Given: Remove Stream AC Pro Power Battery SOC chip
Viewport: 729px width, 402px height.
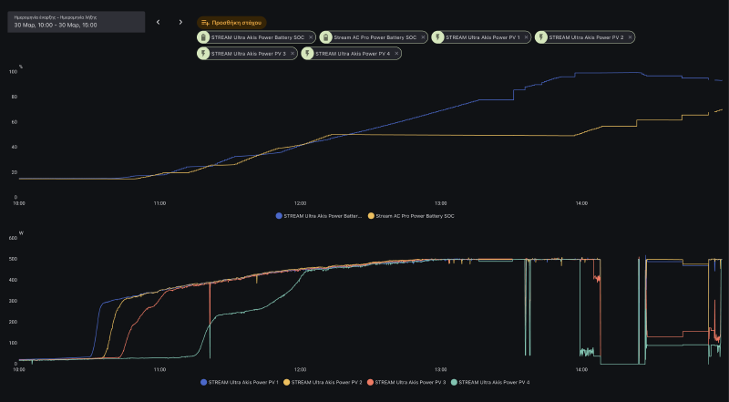Looking at the screenshot, I should tap(424, 37).
